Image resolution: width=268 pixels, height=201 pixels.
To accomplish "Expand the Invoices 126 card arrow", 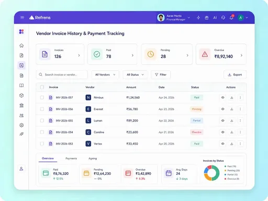I will click(79, 55).
